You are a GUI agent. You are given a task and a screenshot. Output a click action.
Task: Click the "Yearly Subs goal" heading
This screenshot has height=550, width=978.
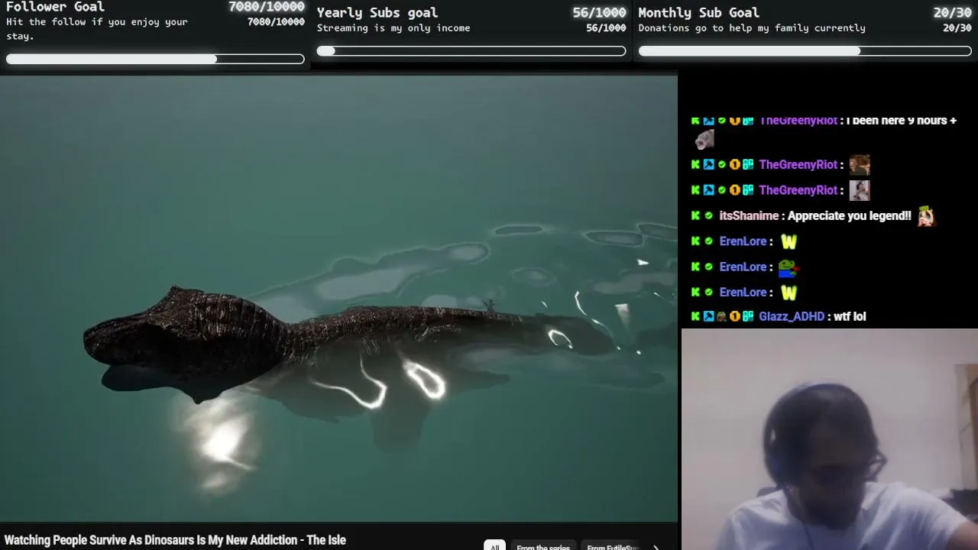tap(377, 12)
